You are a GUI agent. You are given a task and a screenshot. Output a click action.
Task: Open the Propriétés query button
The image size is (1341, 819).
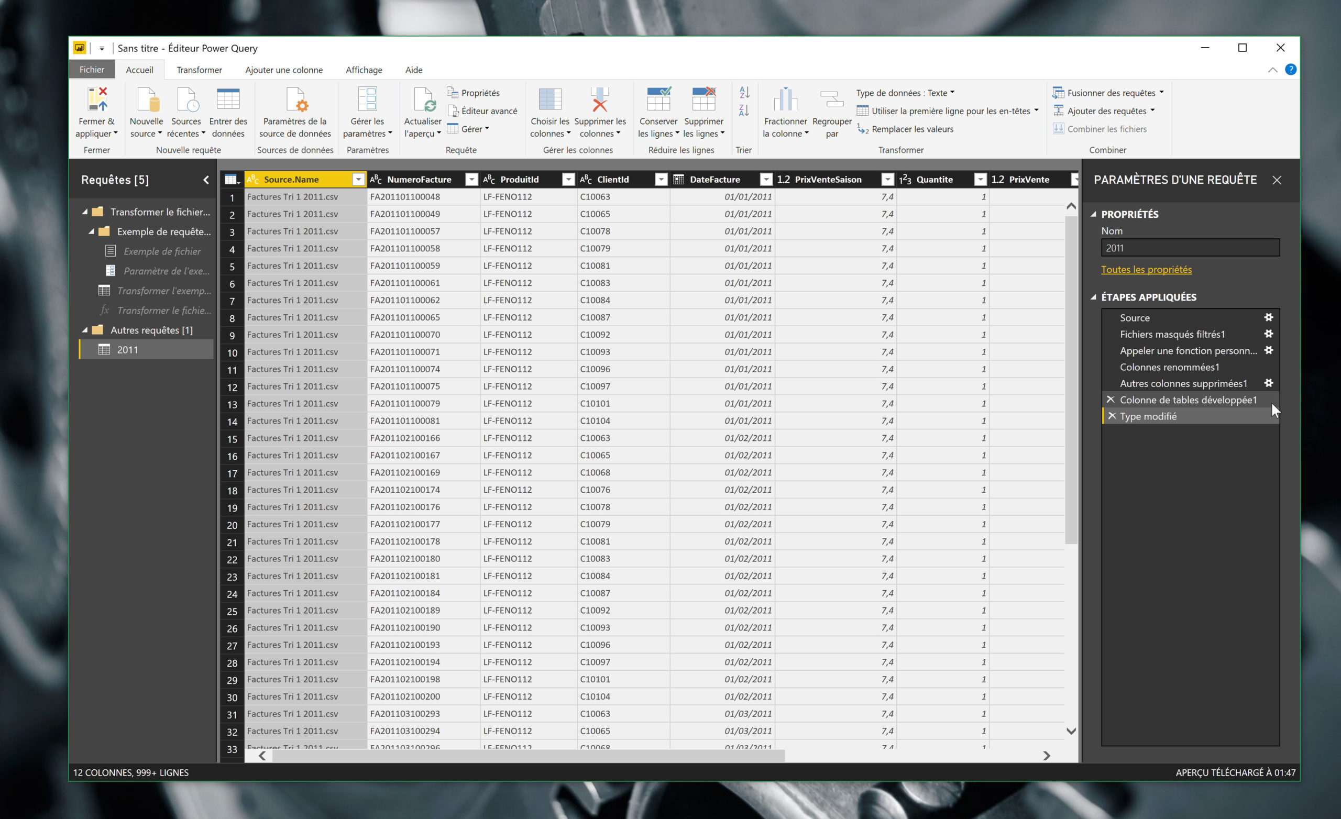tap(473, 93)
